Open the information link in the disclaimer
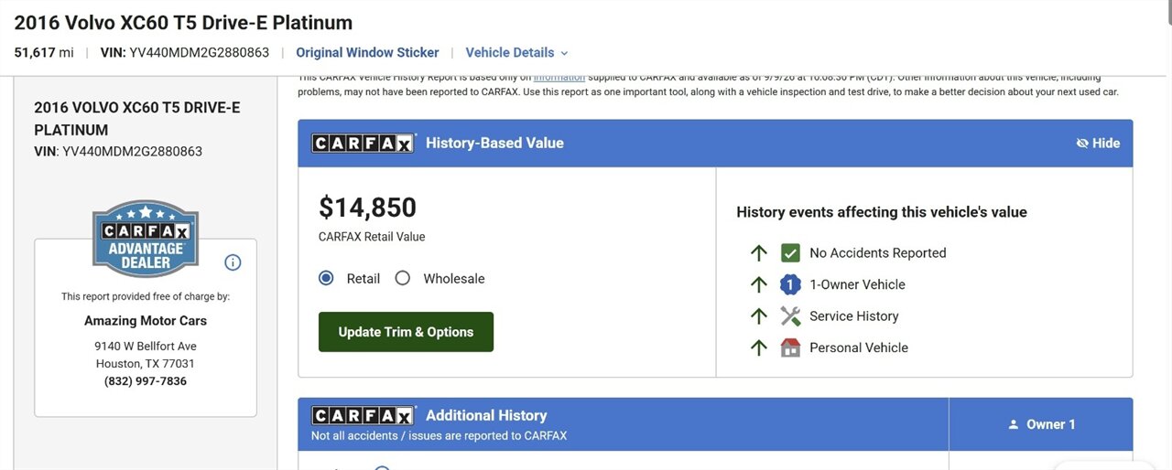 pos(559,78)
